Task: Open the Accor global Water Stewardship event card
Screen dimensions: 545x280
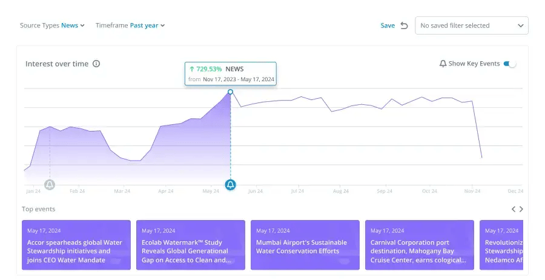Action: pyautogui.click(x=76, y=245)
